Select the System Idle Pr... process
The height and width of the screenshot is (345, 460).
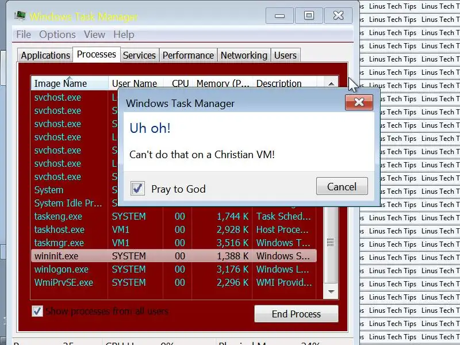(x=68, y=203)
